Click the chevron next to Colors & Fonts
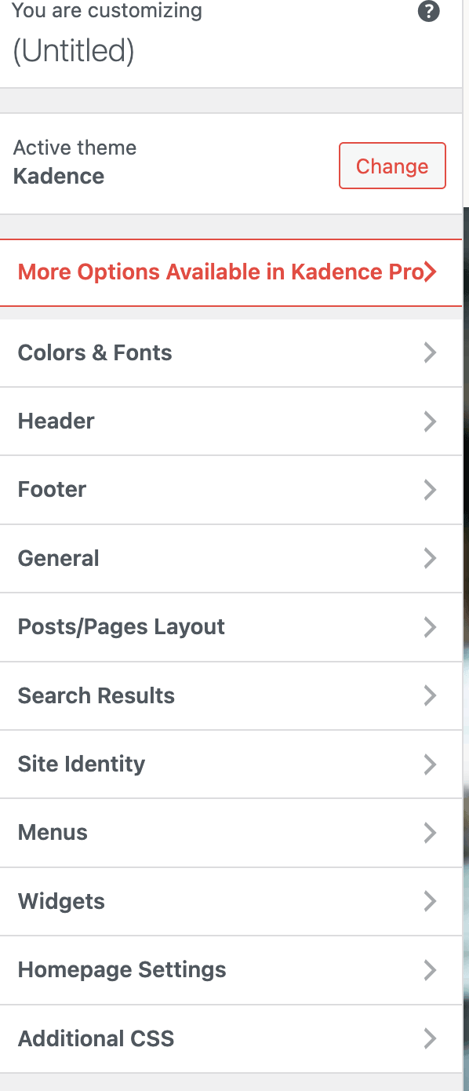 430,352
